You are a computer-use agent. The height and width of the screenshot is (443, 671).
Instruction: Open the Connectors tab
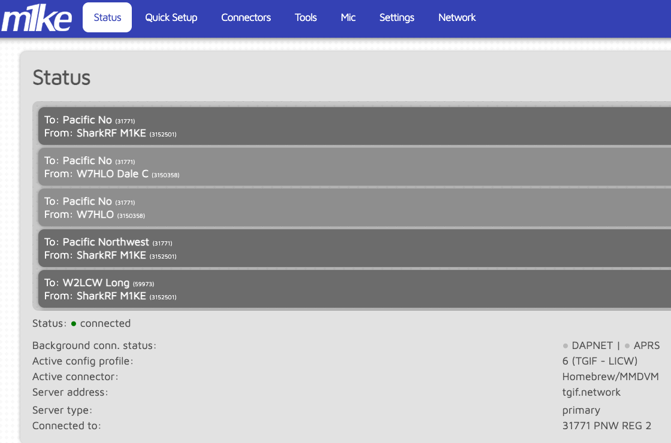(x=246, y=17)
